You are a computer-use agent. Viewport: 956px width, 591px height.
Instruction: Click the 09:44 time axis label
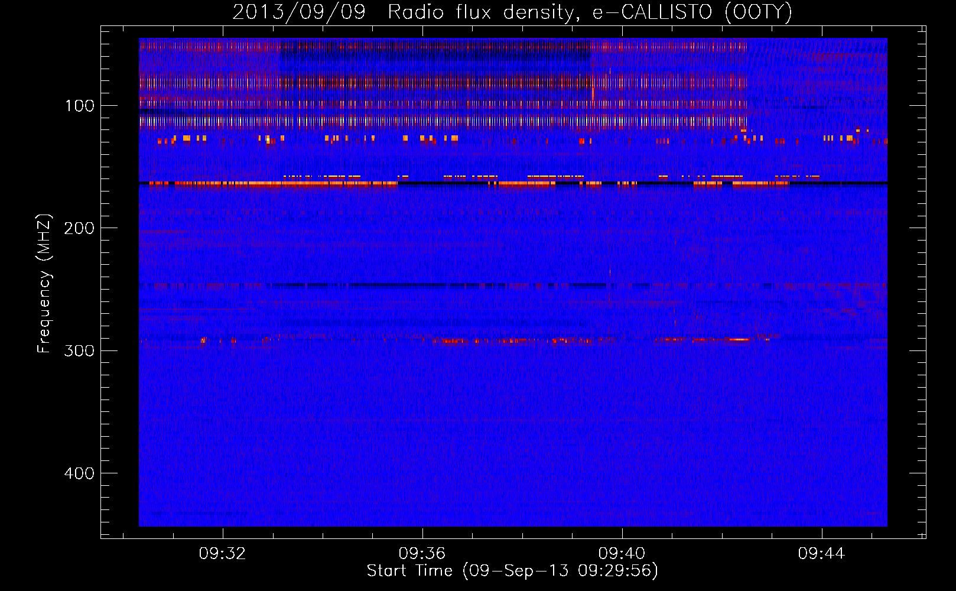click(x=821, y=554)
